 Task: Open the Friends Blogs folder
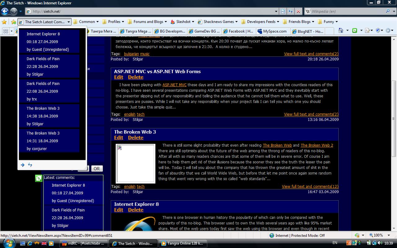[x=298, y=22]
